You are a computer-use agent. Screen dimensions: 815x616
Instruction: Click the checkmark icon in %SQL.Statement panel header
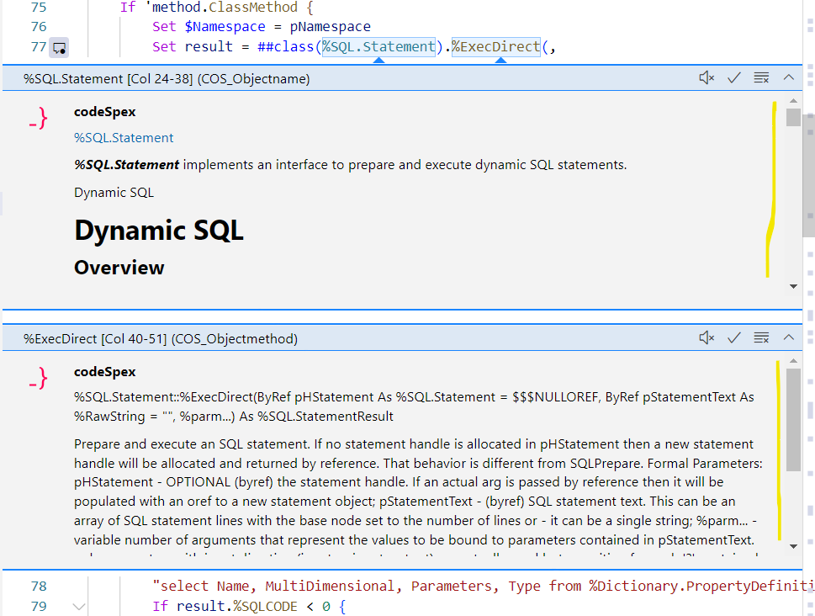[x=733, y=77]
